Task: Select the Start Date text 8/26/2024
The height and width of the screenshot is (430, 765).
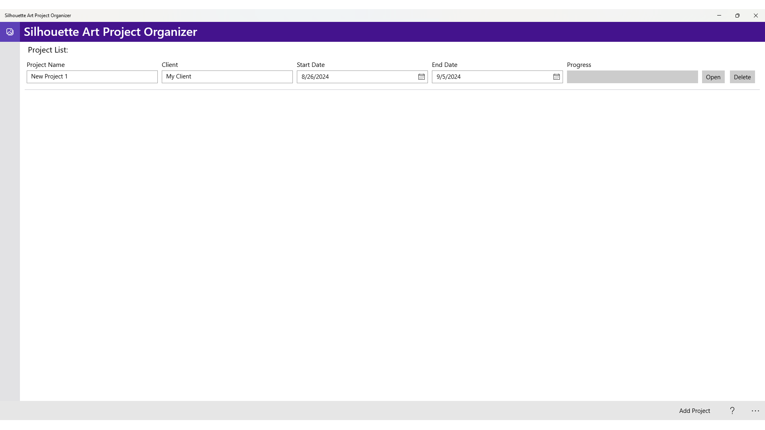Action: click(x=315, y=77)
